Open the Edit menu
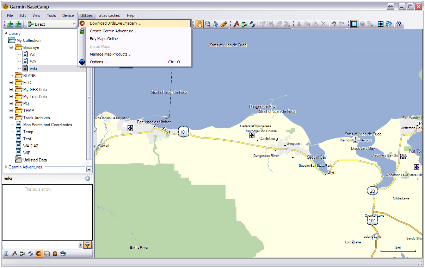The height and width of the screenshot is (268, 425). pos(23,15)
